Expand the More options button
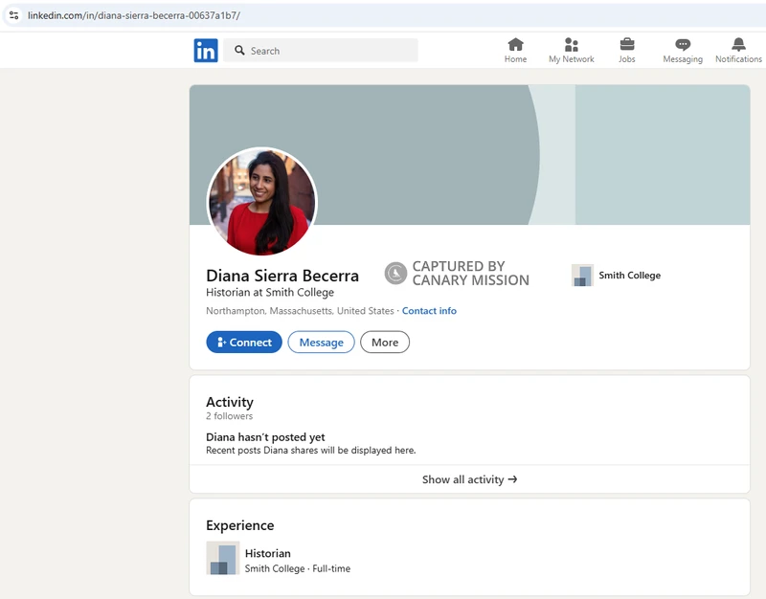This screenshot has width=766, height=599. coord(385,343)
